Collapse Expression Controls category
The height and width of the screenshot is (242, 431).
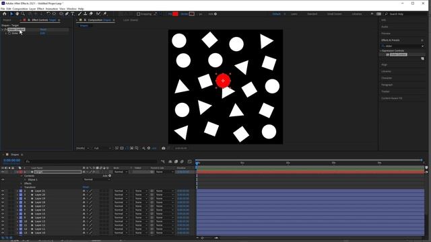381,51
